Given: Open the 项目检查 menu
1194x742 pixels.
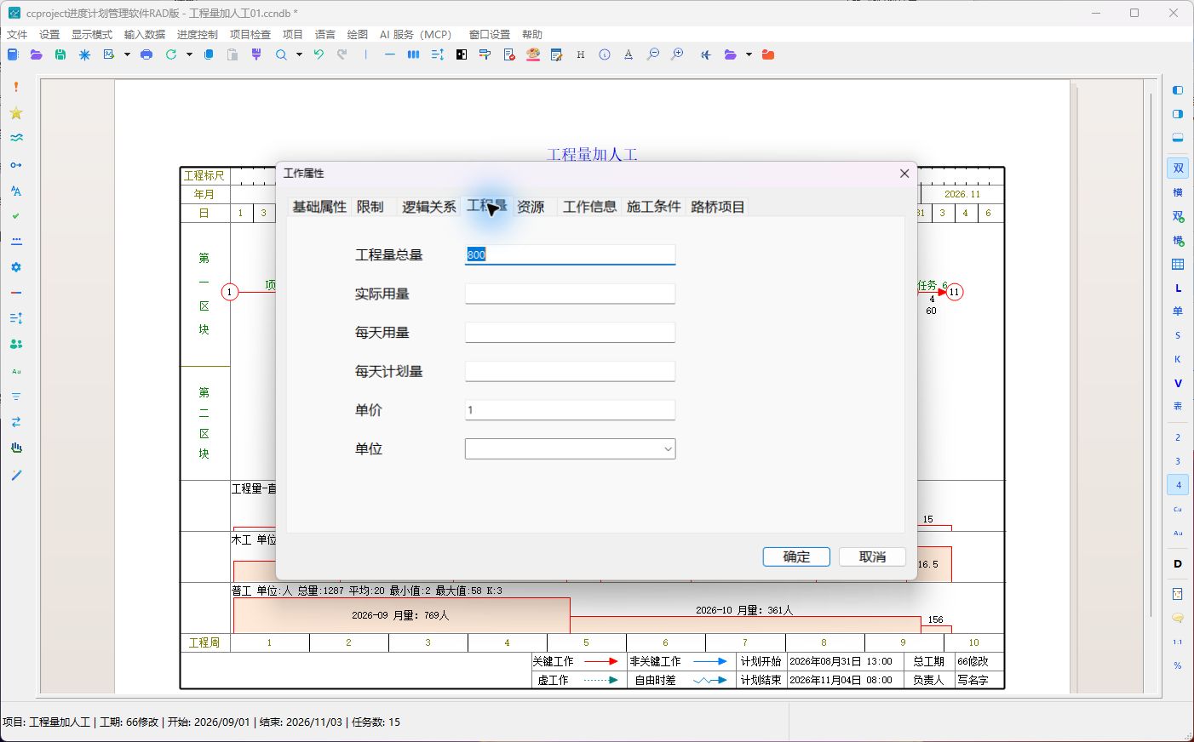Looking at the screenshot, I should (250, 34).
